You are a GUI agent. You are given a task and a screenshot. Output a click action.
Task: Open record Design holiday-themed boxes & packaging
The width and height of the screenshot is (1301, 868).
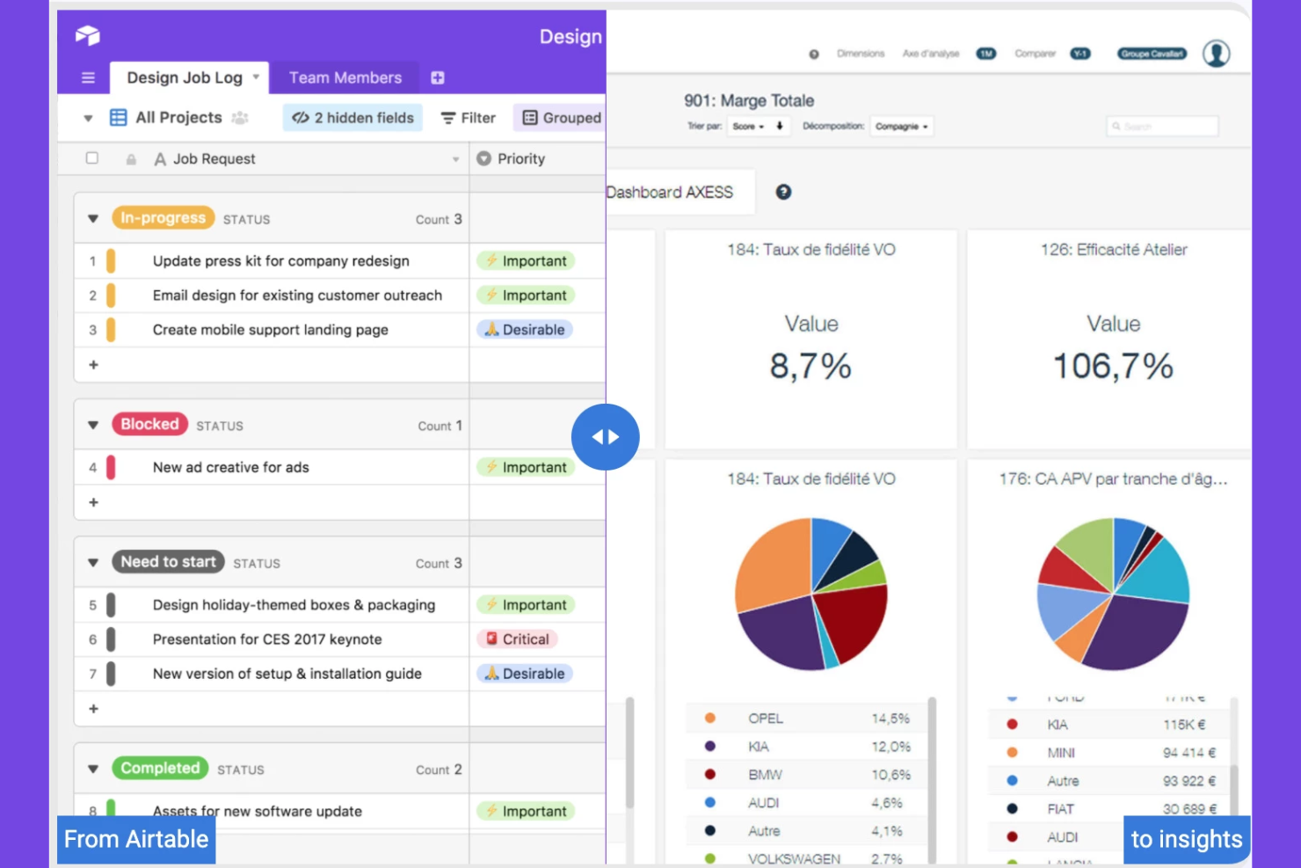[294, 605]
